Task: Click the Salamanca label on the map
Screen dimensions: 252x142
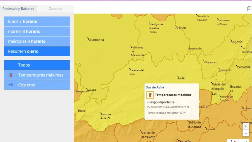Action: coord(96,40)
